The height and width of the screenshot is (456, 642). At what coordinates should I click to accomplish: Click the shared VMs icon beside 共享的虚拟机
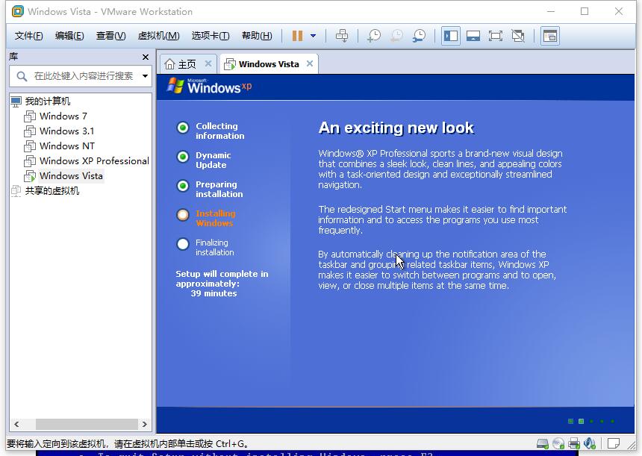[x=16, y=191]
